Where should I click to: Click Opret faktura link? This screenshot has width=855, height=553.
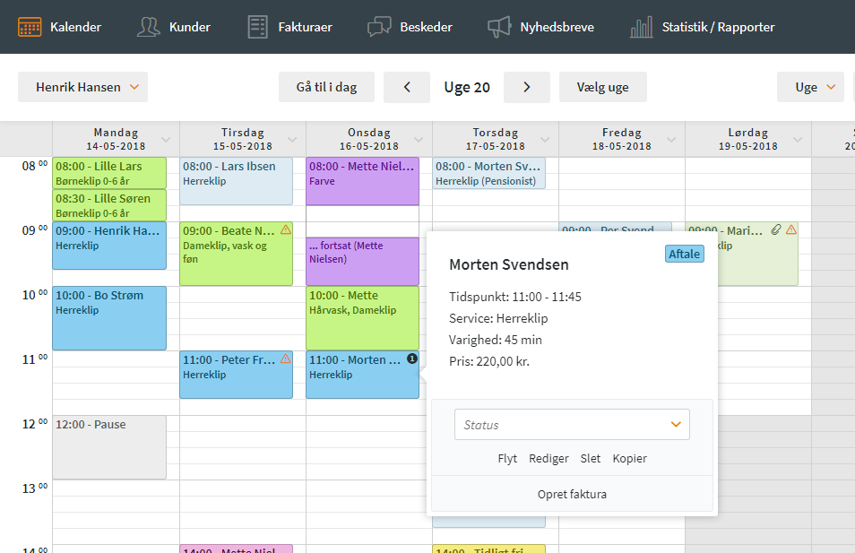click(x=572, y=494)
